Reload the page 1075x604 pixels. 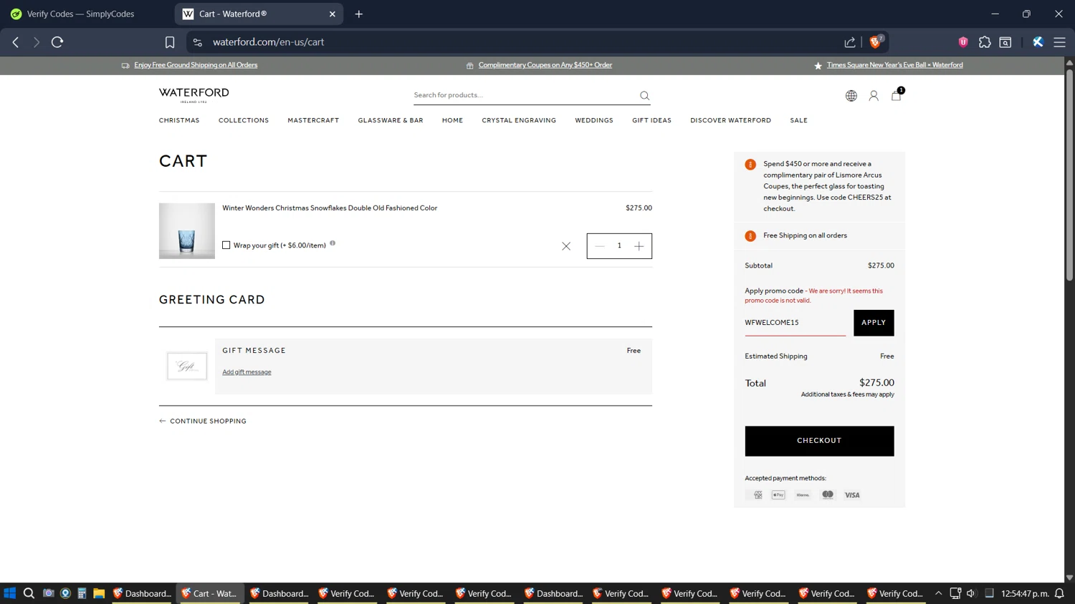(x=57, y=42)
